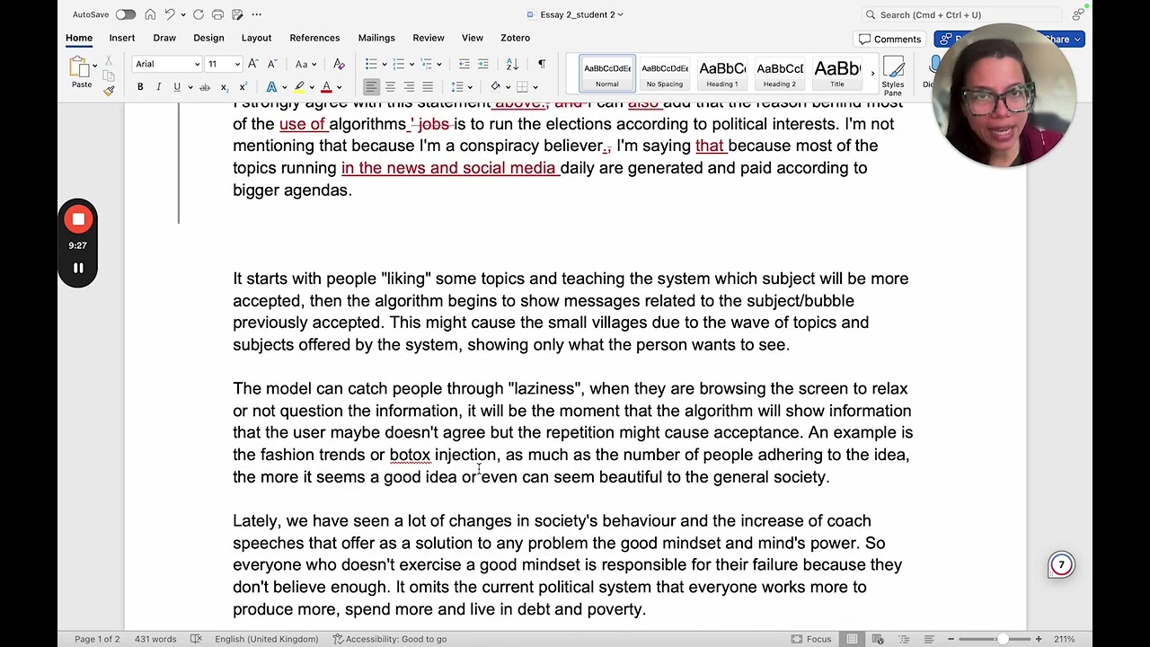The image size is (1150, 647).
Task: Toggle the AutoSave switch
Action: 125,14
